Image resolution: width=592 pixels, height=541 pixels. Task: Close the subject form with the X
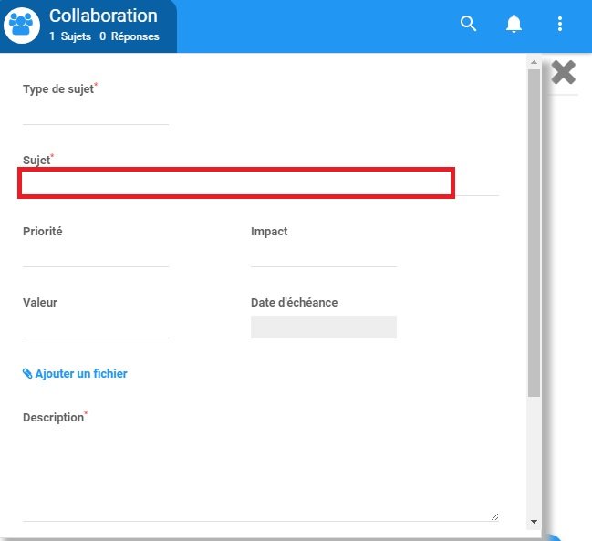click(564, 72)
